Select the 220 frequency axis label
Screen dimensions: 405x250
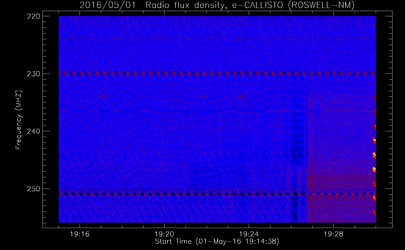[x=33, y=16]
